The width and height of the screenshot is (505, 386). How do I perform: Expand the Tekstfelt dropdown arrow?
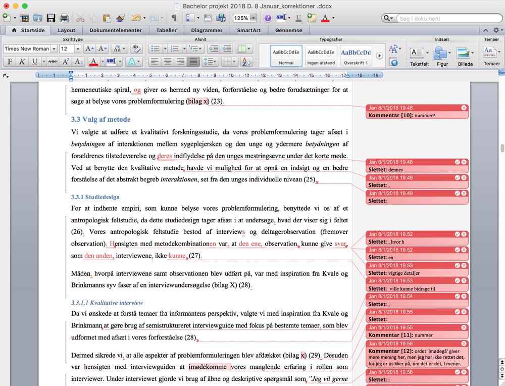(427, 53)
